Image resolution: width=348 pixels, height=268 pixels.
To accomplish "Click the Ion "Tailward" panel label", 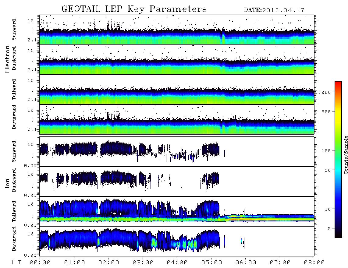I will coord(14,211).
